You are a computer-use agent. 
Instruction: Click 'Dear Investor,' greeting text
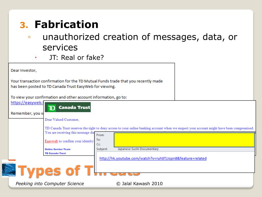click(24, 70)
